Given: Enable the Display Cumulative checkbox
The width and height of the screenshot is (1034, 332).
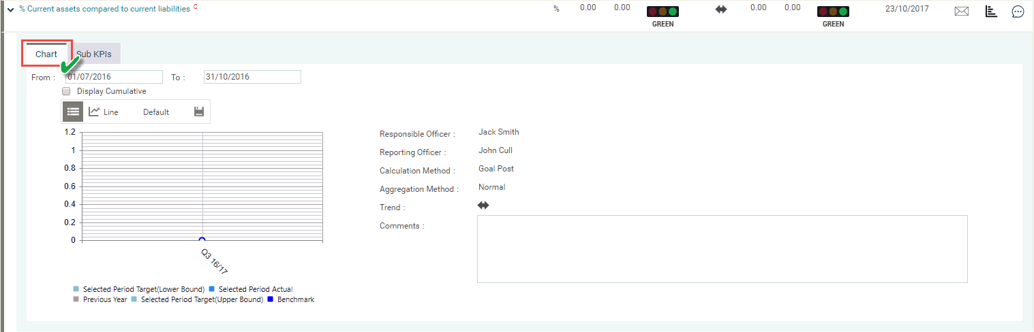Looking at the screenshot, I should tap(66, 91).
